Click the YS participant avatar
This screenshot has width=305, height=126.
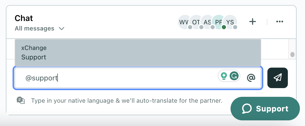click(x=230, y=22)
